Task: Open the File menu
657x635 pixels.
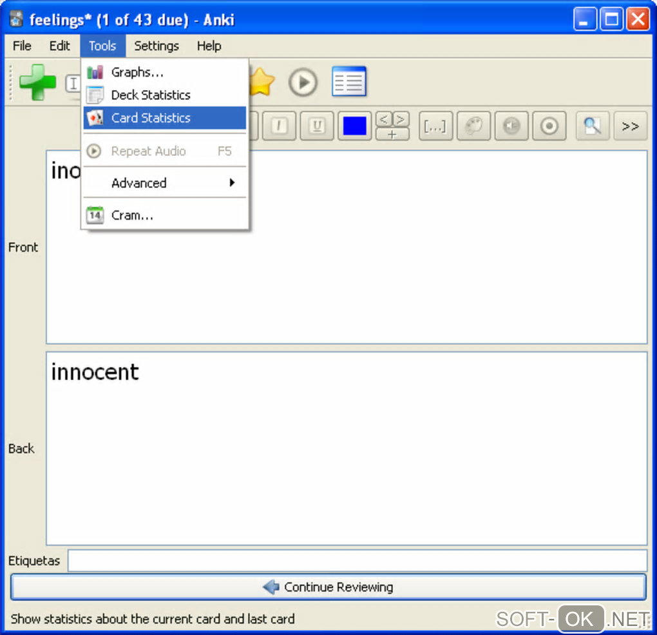Action: click(x=22, y=46)
